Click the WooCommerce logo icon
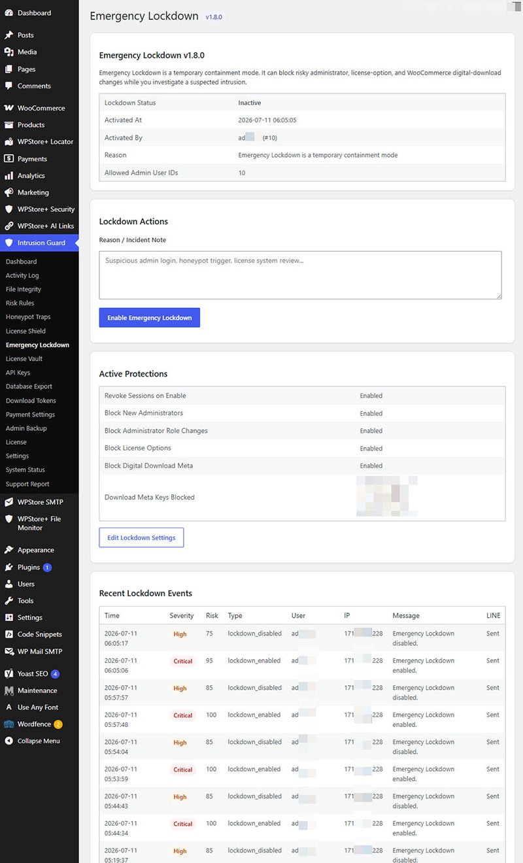Screen dimensions: 523x863 coord(8,108)
